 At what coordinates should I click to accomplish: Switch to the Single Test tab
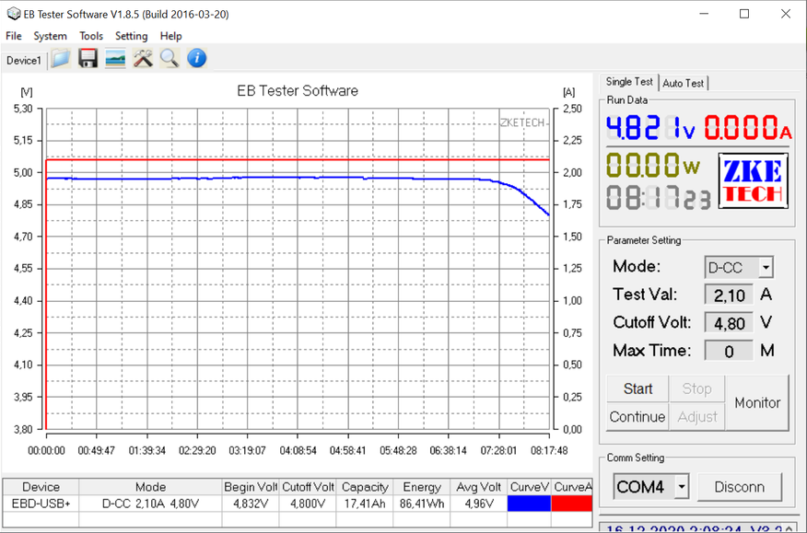pos(629,82)
